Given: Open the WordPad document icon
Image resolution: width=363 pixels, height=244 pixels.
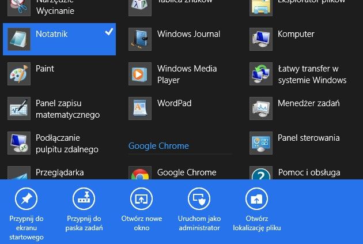Looking at the screenshot, I should tap(140, 108).
